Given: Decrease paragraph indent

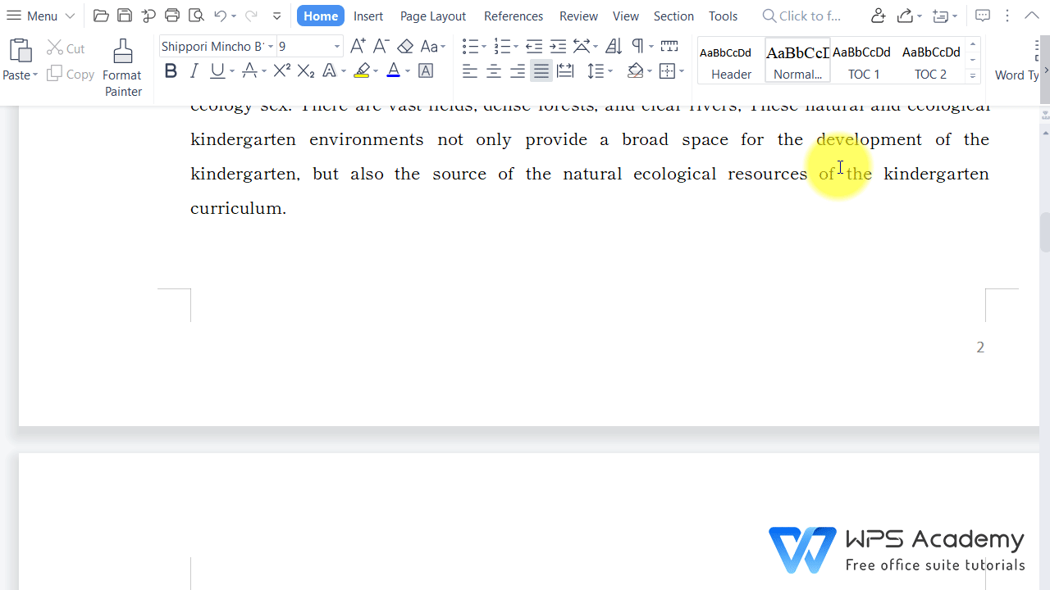Looking at the screenshot, I should click(x=534, y=46).
